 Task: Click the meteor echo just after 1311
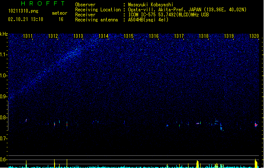(26, 120)
